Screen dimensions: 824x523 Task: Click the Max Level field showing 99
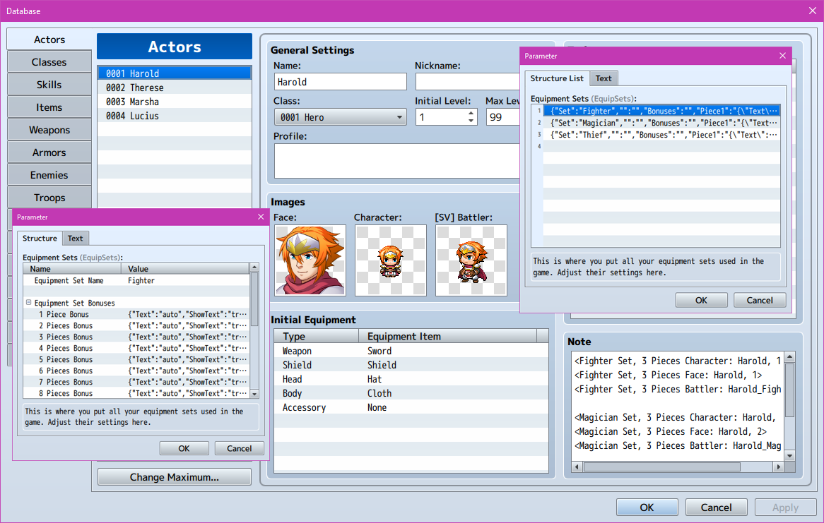click(503, 117)
